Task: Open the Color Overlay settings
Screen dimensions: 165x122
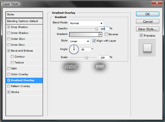Action: (x=20, y=74)
